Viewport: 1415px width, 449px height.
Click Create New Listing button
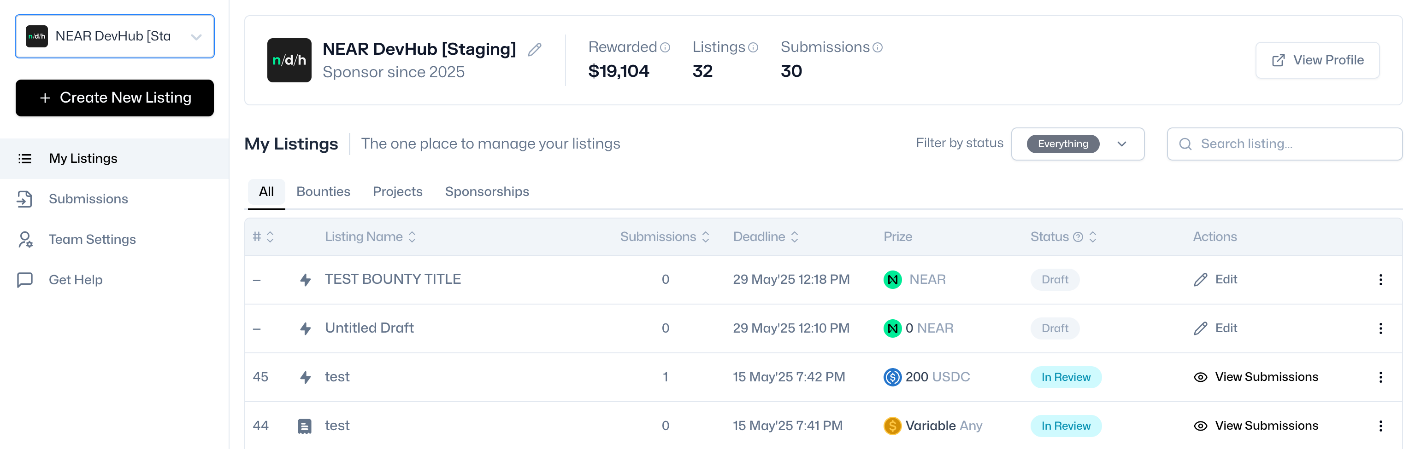coord(114,98)
